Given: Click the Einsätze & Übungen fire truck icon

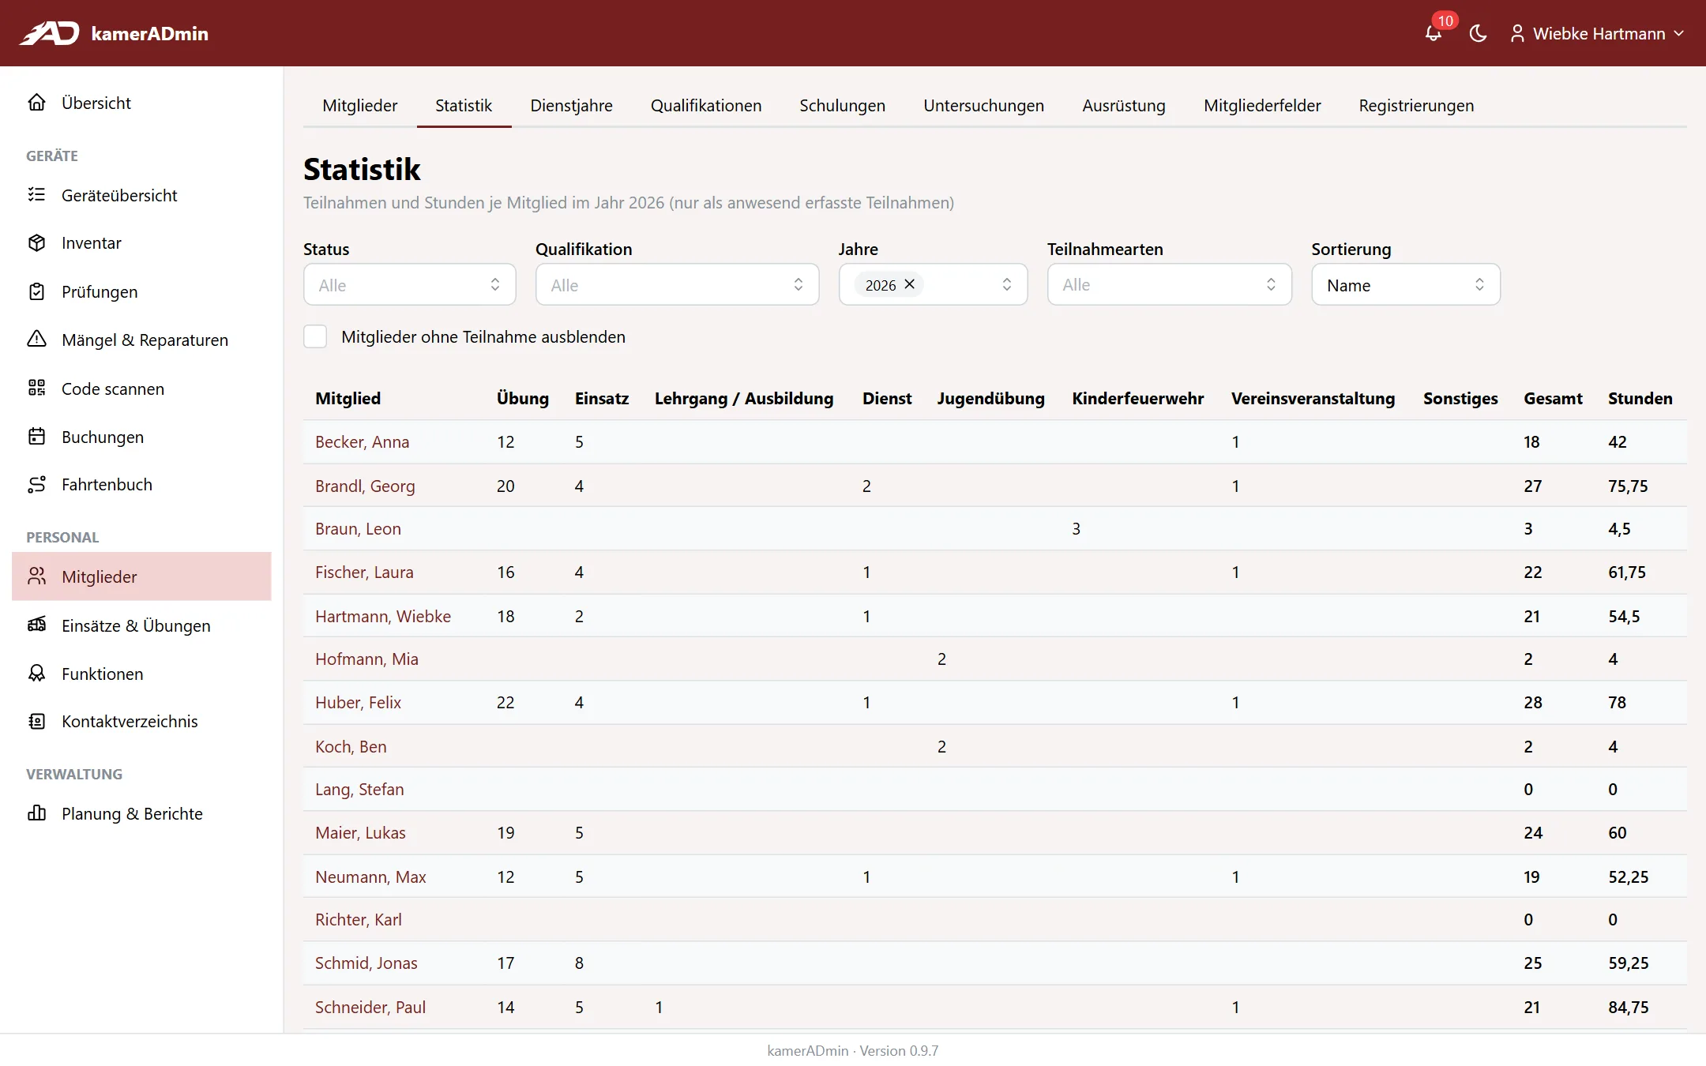Looking at the screenshot, I should pos(36,625).
